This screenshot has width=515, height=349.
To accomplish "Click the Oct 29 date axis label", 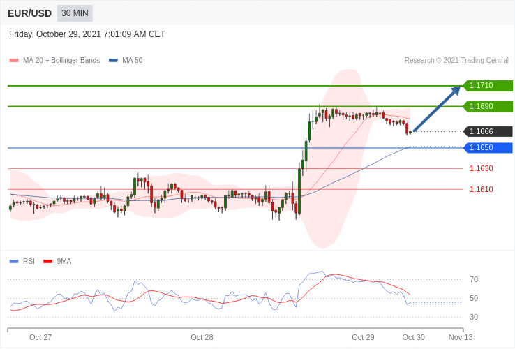I will (363, 338).
